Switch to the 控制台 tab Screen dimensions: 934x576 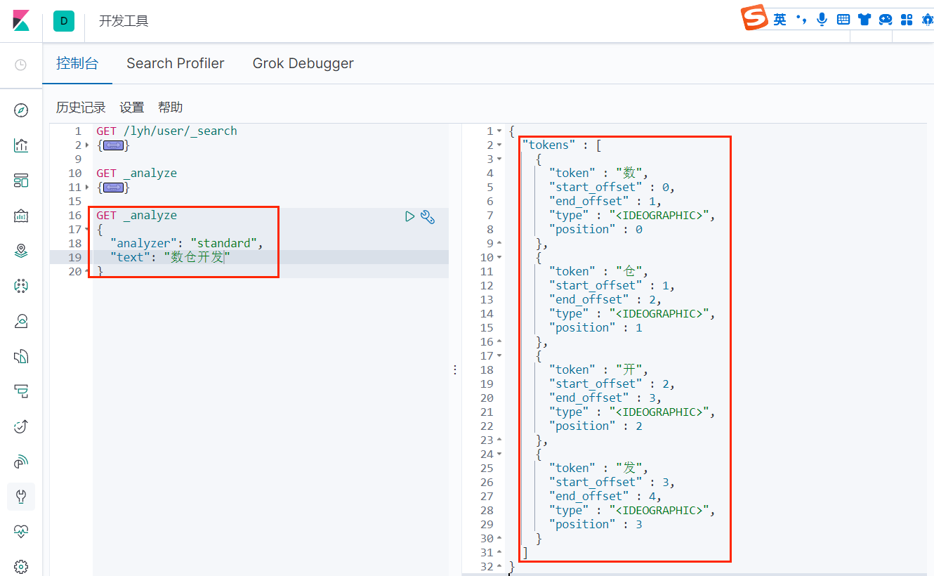(77, 63)
